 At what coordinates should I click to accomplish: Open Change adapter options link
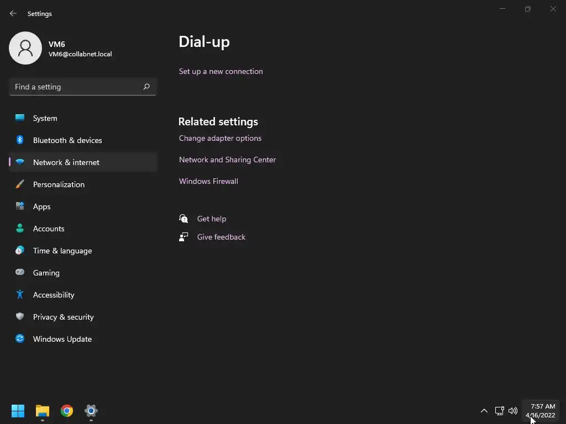click(x=220, y=138)
